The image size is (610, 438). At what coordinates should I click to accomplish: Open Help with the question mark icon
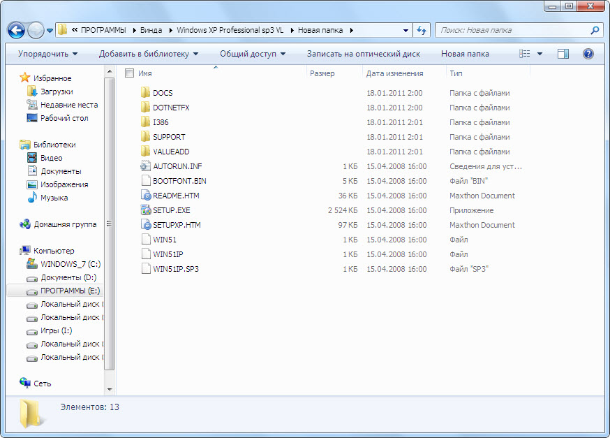[588, 54]
